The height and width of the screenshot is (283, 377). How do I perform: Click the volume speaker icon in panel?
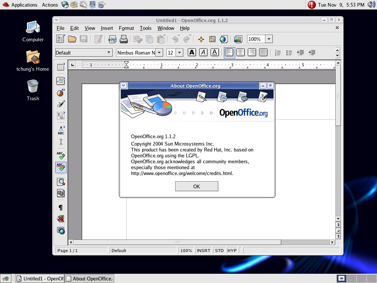point(371,4)
